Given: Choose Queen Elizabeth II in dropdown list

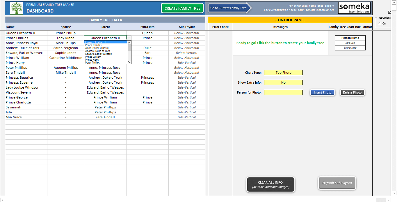Looking at the screenshot, I should point(106,42).
